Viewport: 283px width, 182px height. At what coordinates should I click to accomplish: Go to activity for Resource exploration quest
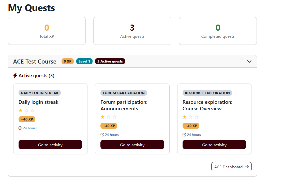pos(214,145)
